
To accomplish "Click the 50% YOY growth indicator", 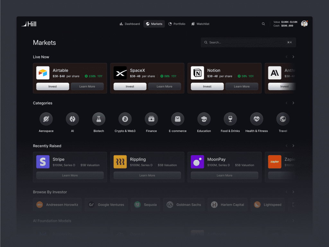I will [246, 76].
